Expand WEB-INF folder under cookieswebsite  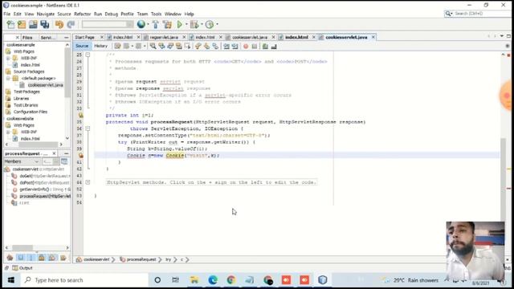8,132
